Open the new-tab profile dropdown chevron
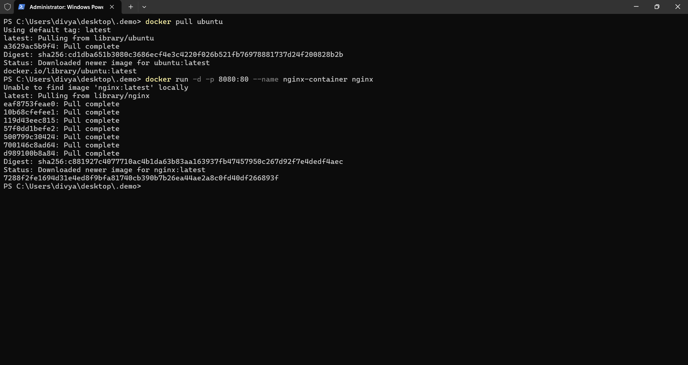The width and height of the screenshot is (688, 365). coord(144,7)
